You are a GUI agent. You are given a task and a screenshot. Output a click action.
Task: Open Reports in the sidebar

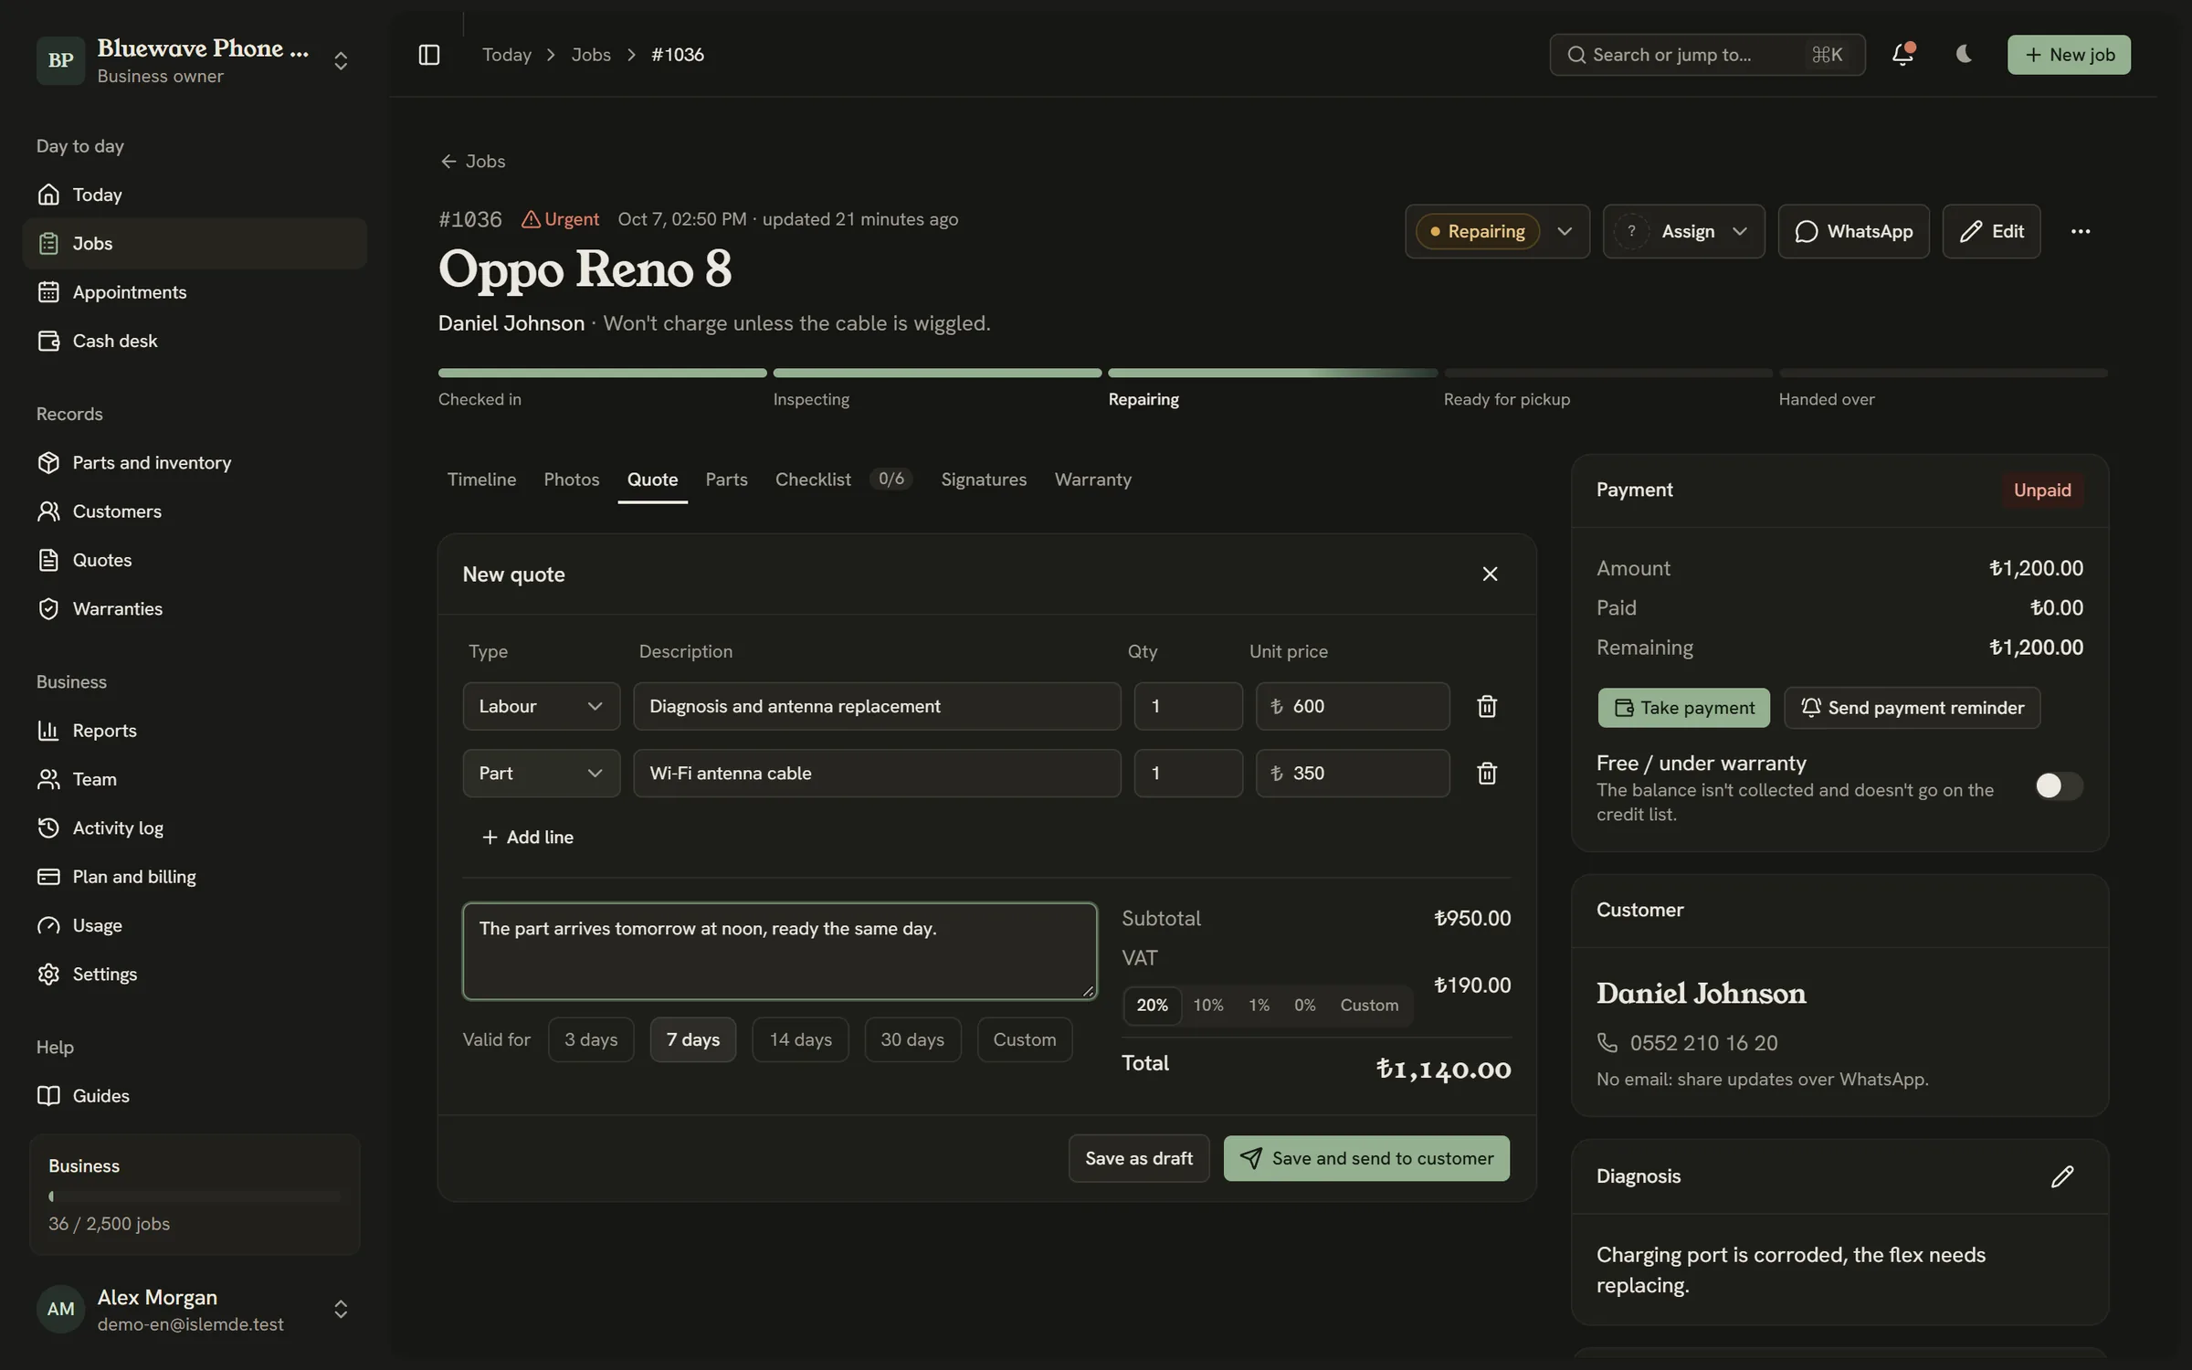tap(195, 731)
